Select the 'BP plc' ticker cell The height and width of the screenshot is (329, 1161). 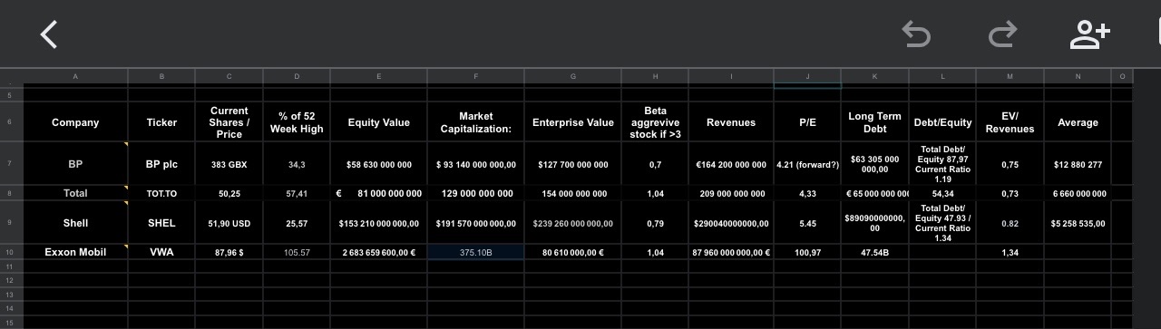point(161,164)
